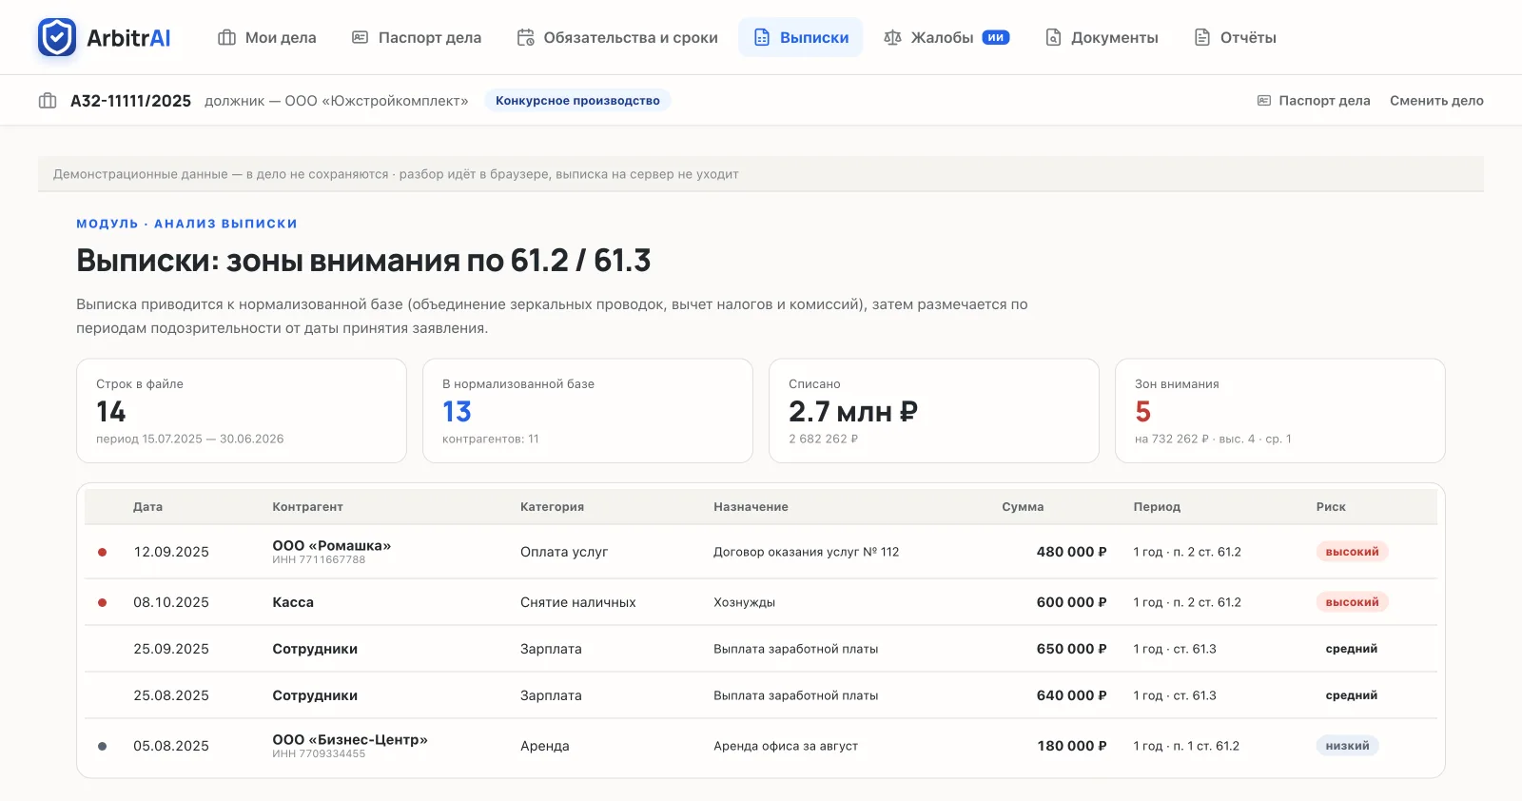Click высокий risk badge in Ромашка row

(x=1352, y=552)
